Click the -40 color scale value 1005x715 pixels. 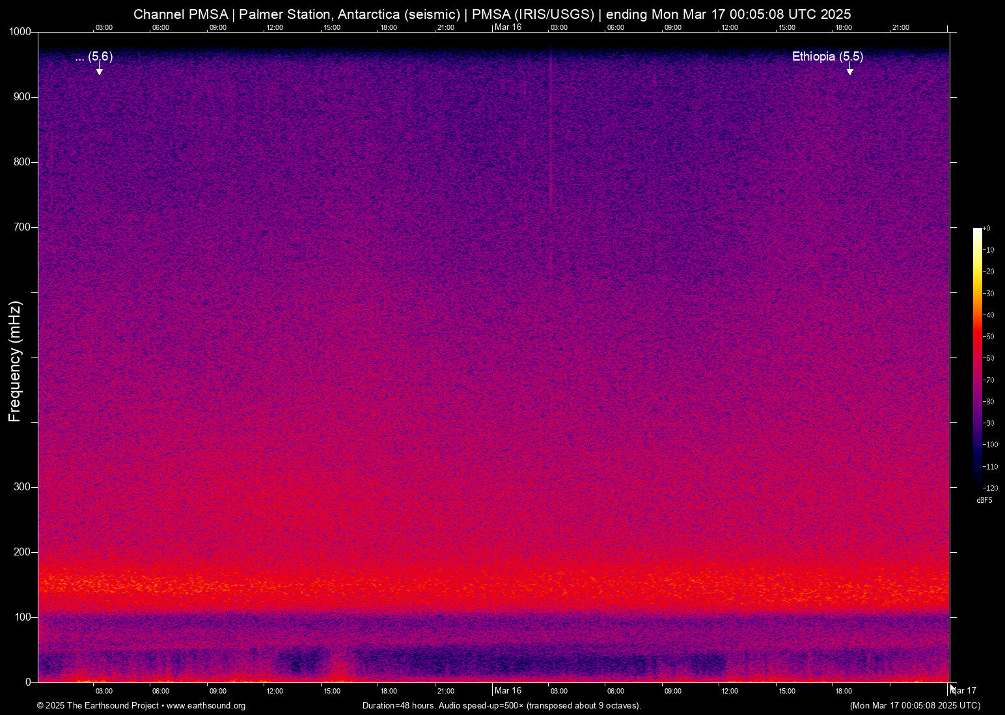tap(989, 315)
